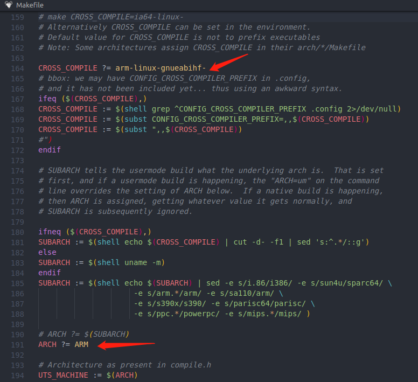Click comment 'bbox: we may have CONFIG_CROSS_COMPILER_PREFIX'
This screenshot has width=418, height=382.
175,78
